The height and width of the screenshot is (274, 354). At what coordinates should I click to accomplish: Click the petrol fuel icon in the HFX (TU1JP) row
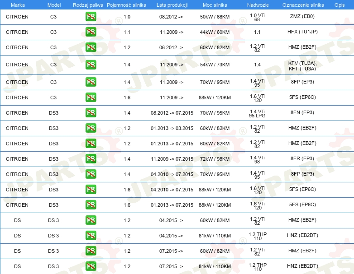pos(91,32)
